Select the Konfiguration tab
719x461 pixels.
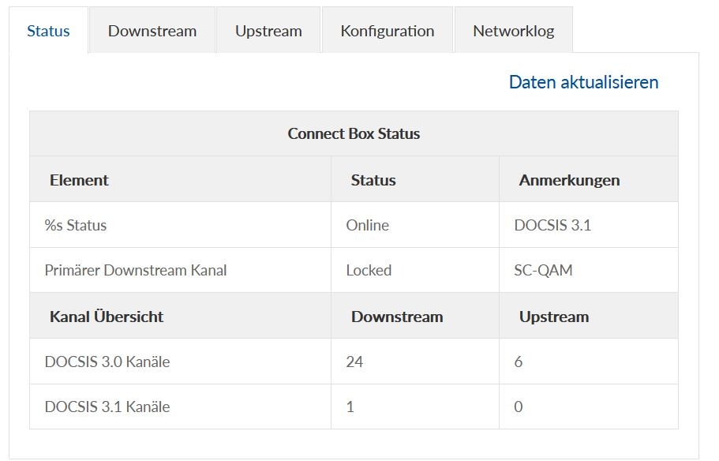388,31
